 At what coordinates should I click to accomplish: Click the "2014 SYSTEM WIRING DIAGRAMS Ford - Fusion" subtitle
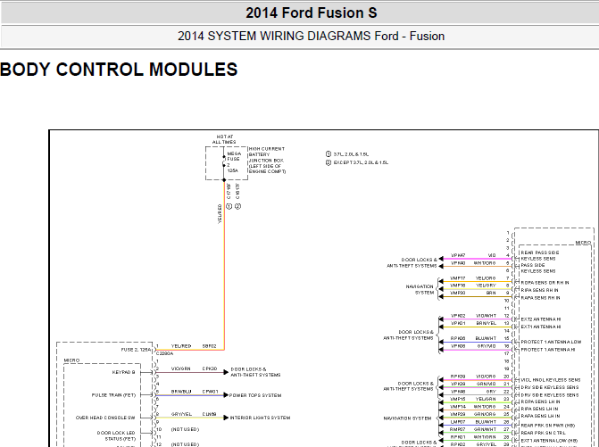pyautogui.click(x=311, y=37)
